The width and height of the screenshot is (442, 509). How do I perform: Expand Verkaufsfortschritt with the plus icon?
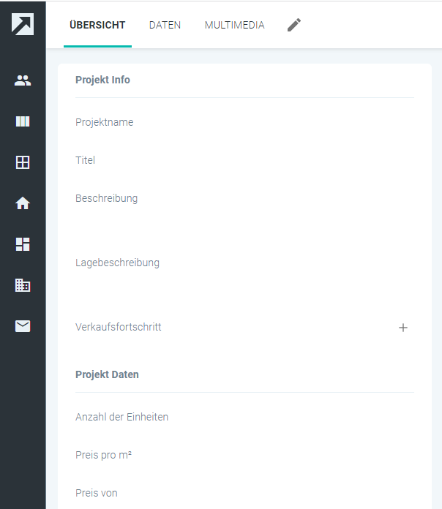(x=403, y=328)
